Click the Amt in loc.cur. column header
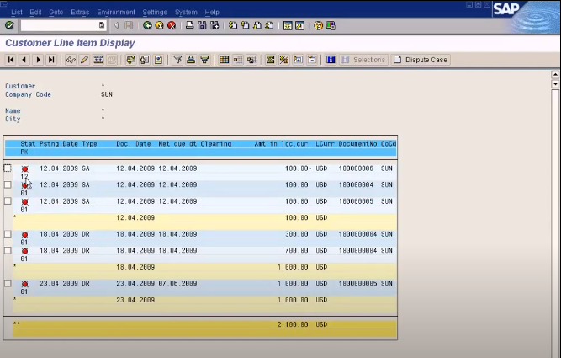The width and height of the screenshot is (561, 358). [x=283, y=144]
